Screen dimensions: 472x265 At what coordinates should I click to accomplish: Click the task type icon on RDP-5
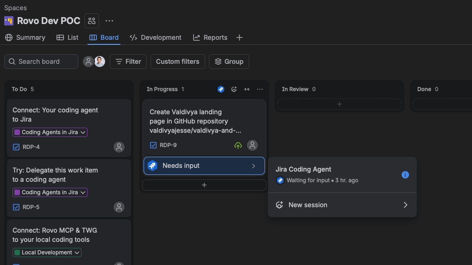[x=16, y=207]
